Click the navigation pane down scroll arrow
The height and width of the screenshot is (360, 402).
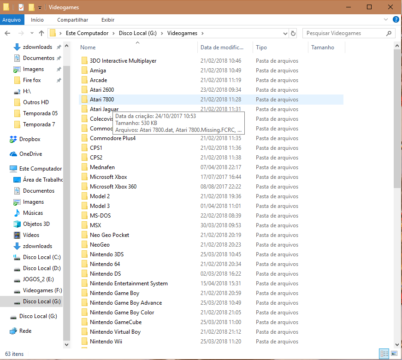[67, 345]
